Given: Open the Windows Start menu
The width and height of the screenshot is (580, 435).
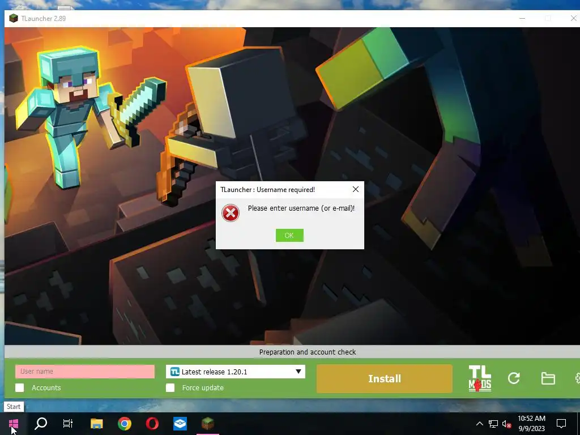Looking at the screenshot, I should [14, 424].
